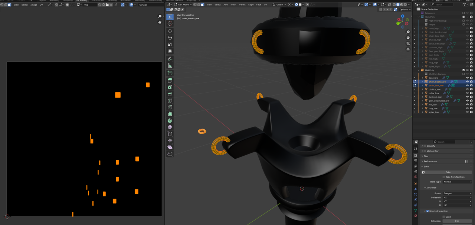Enable the Cage checkbox
The width and height of the screenshot is (475, 225).
tap(444, 217)
